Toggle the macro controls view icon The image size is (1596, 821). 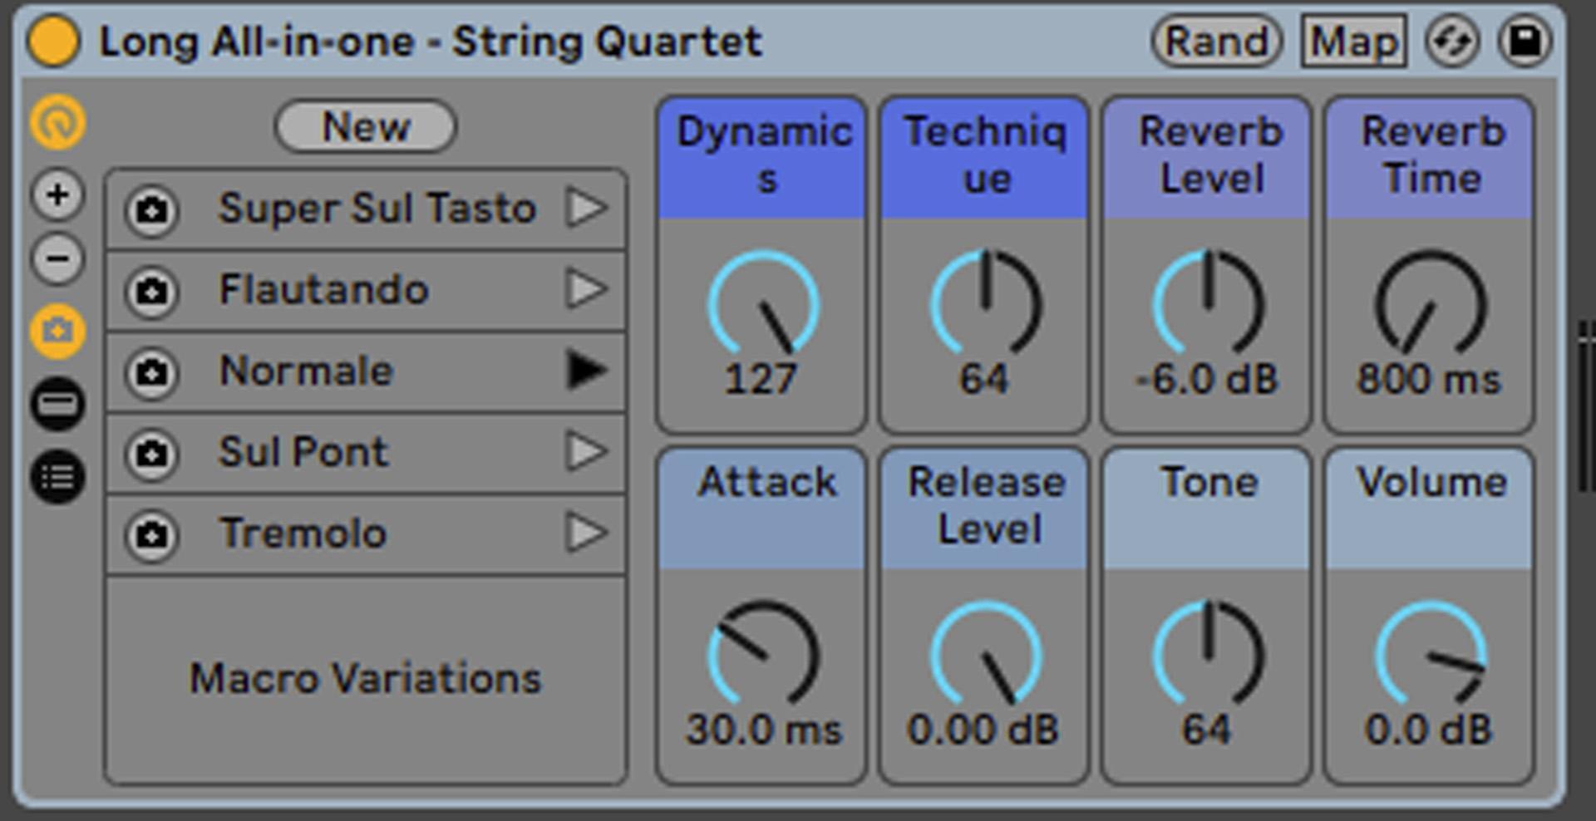(x=57, y=122)
